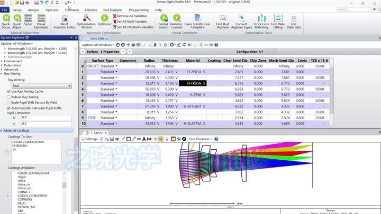
Task: Start Hammer Current optimization
Action: [x=176, y=21]
